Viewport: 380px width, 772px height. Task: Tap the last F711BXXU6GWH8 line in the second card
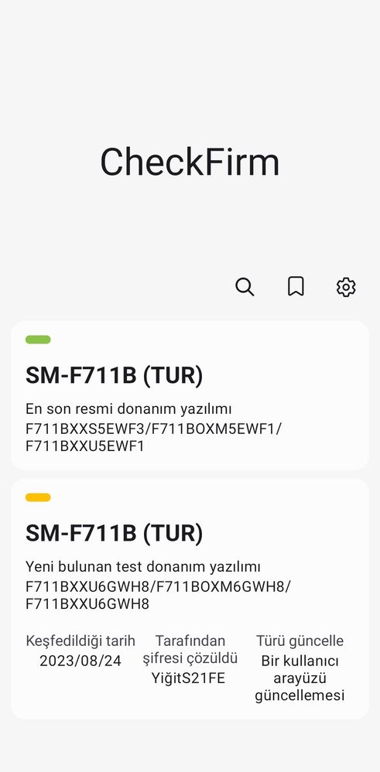[x=87, y=604]
